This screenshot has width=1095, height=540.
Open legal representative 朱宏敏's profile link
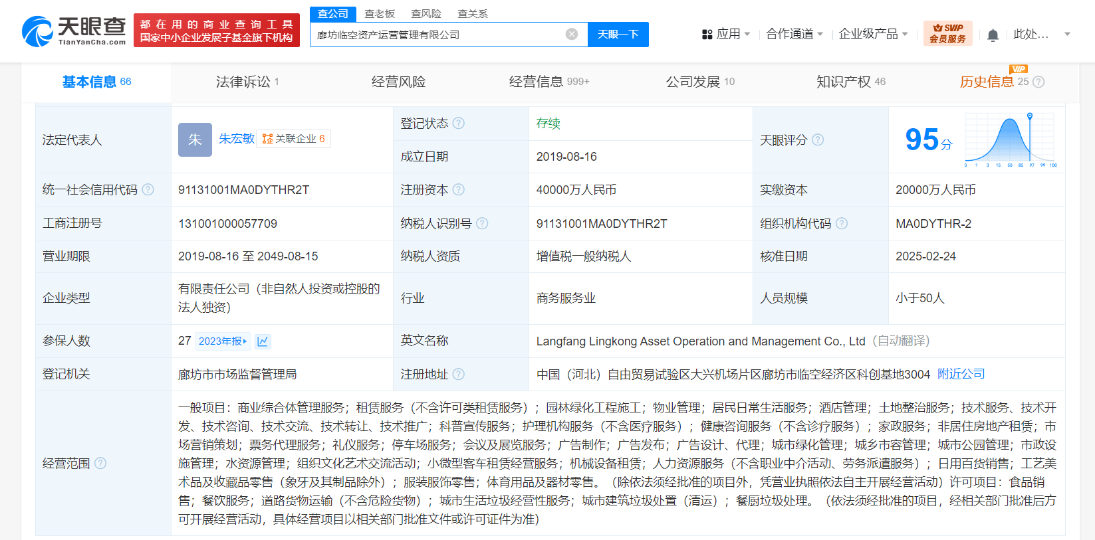click(237, 139)
